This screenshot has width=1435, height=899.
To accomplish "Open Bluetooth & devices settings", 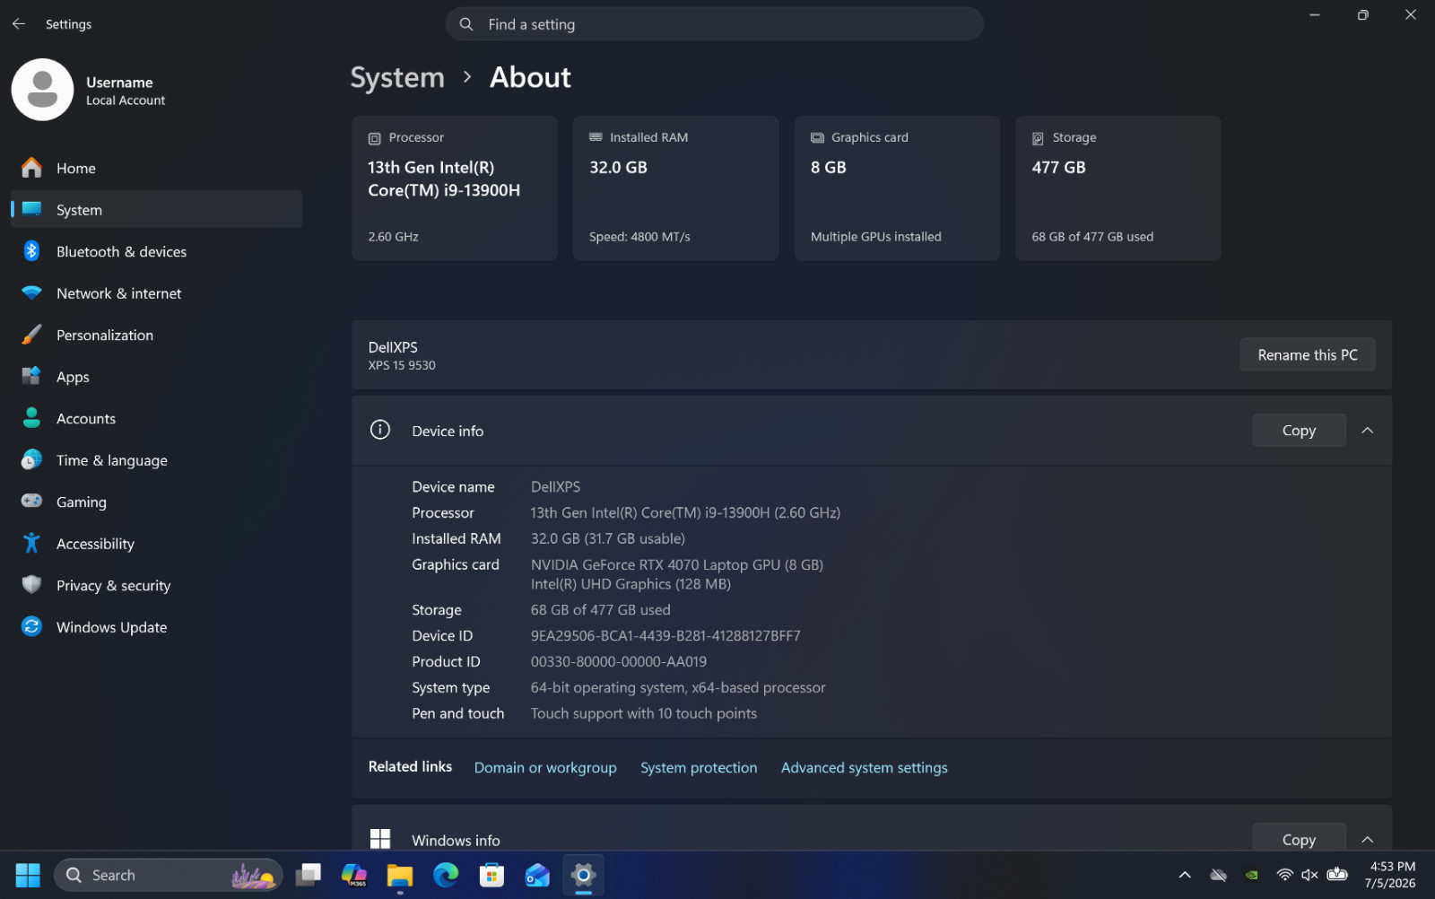I will coord(157,251).
